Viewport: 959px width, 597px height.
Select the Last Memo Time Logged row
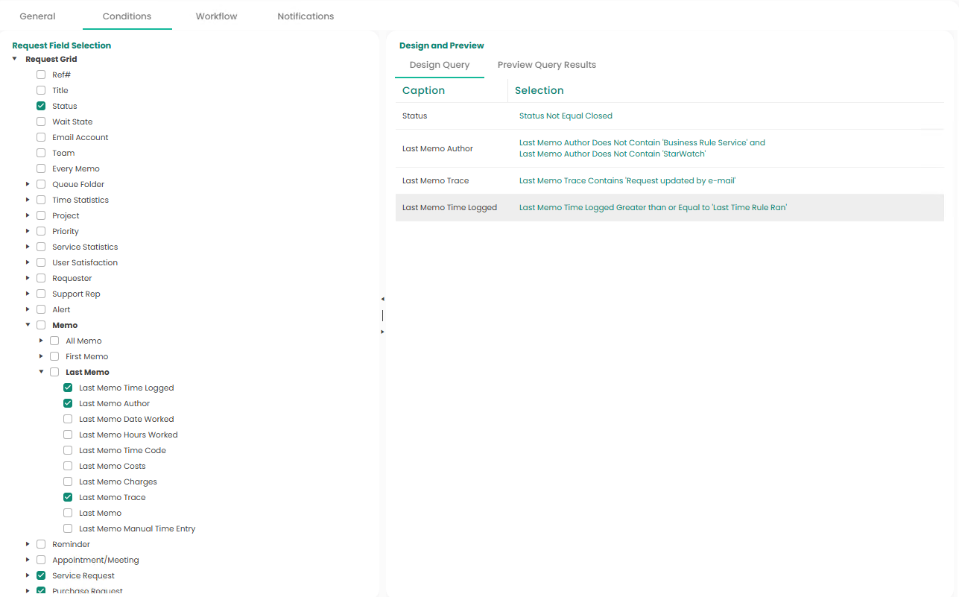coord(449,208)
